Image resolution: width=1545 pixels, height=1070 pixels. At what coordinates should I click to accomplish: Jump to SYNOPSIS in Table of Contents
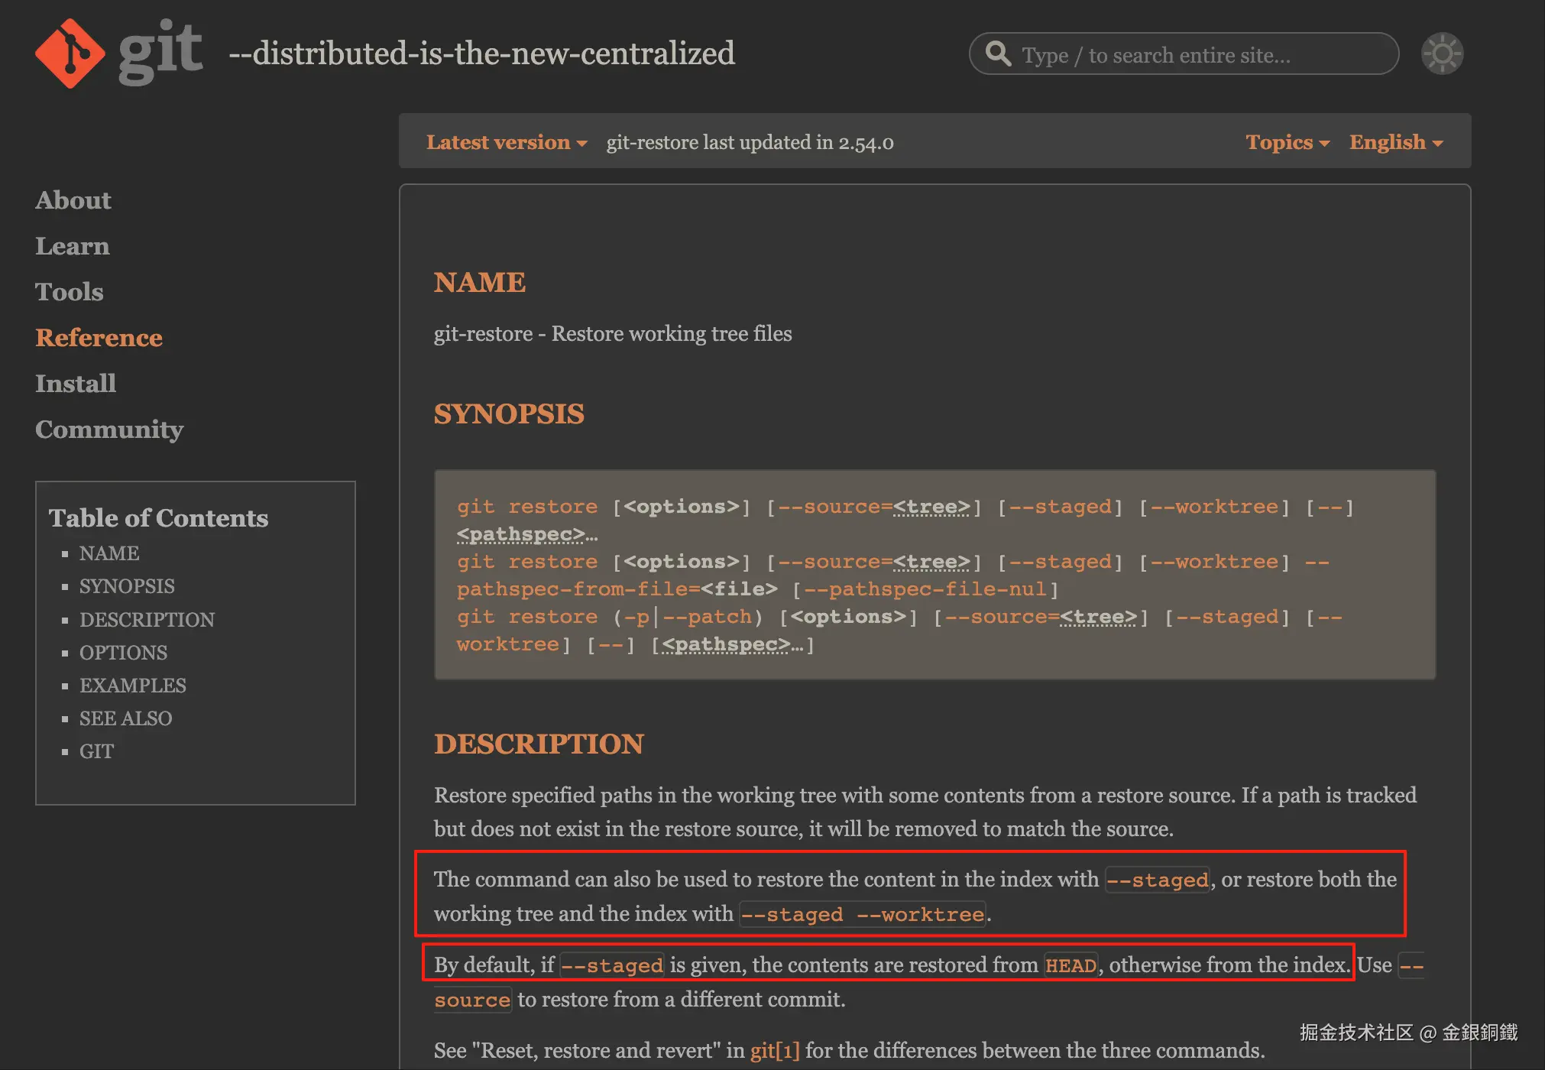coord(127,586)
